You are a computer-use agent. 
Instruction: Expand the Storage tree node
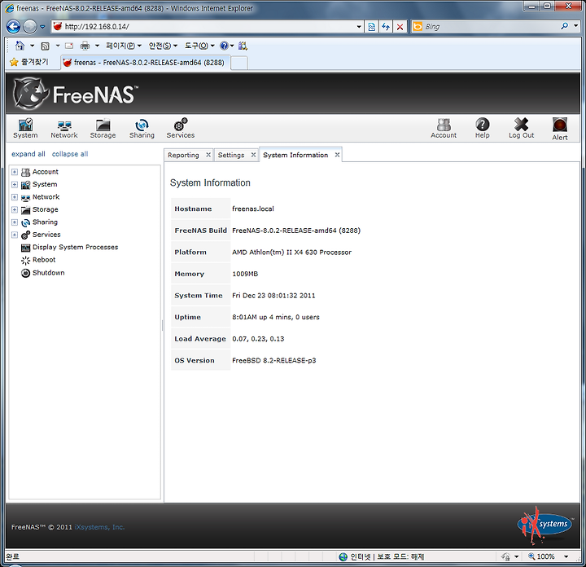[x=15, y=209]
